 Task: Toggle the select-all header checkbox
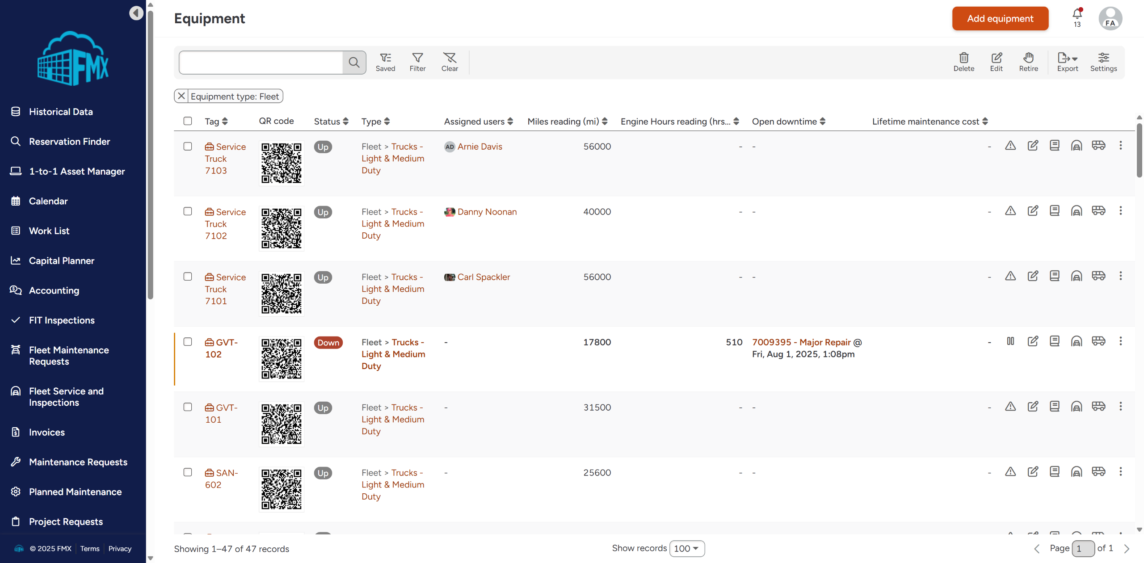coord(188,121)
